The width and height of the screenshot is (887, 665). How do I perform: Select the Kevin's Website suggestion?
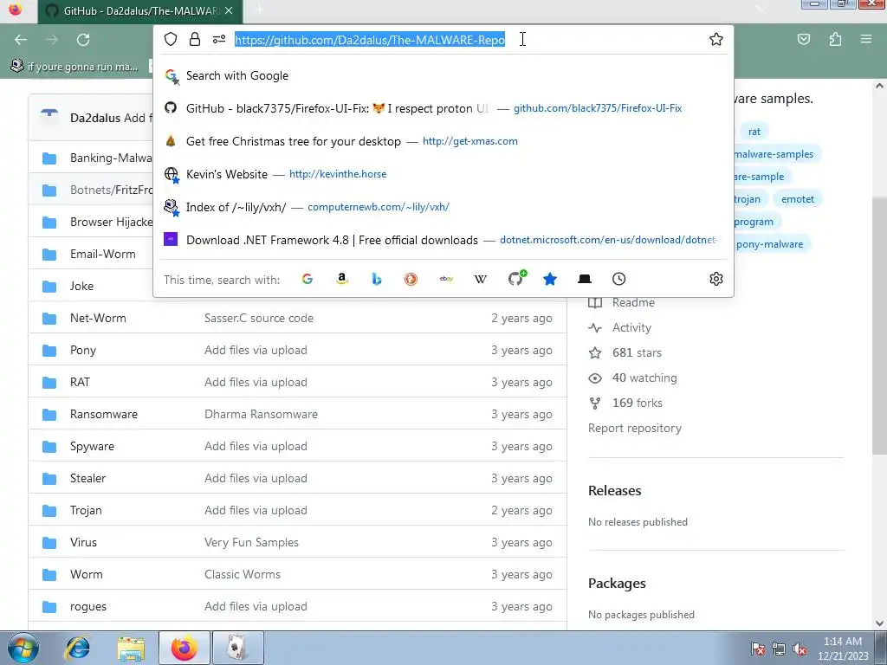pyautogui.click(x=443, y=174)
